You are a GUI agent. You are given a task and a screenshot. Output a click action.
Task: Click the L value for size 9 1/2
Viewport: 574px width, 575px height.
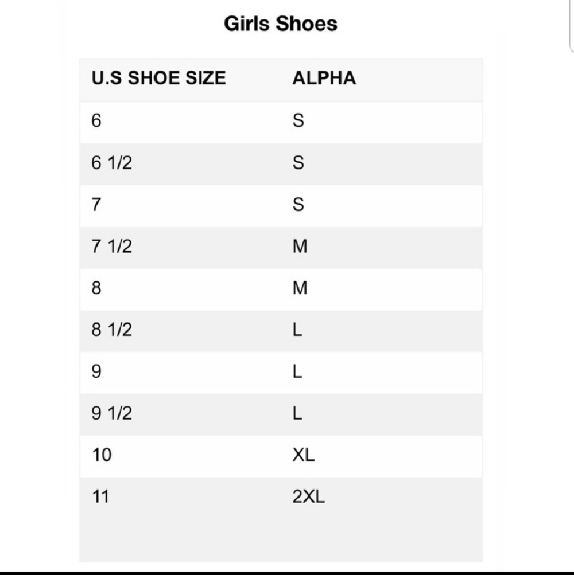tap(297, 413)
